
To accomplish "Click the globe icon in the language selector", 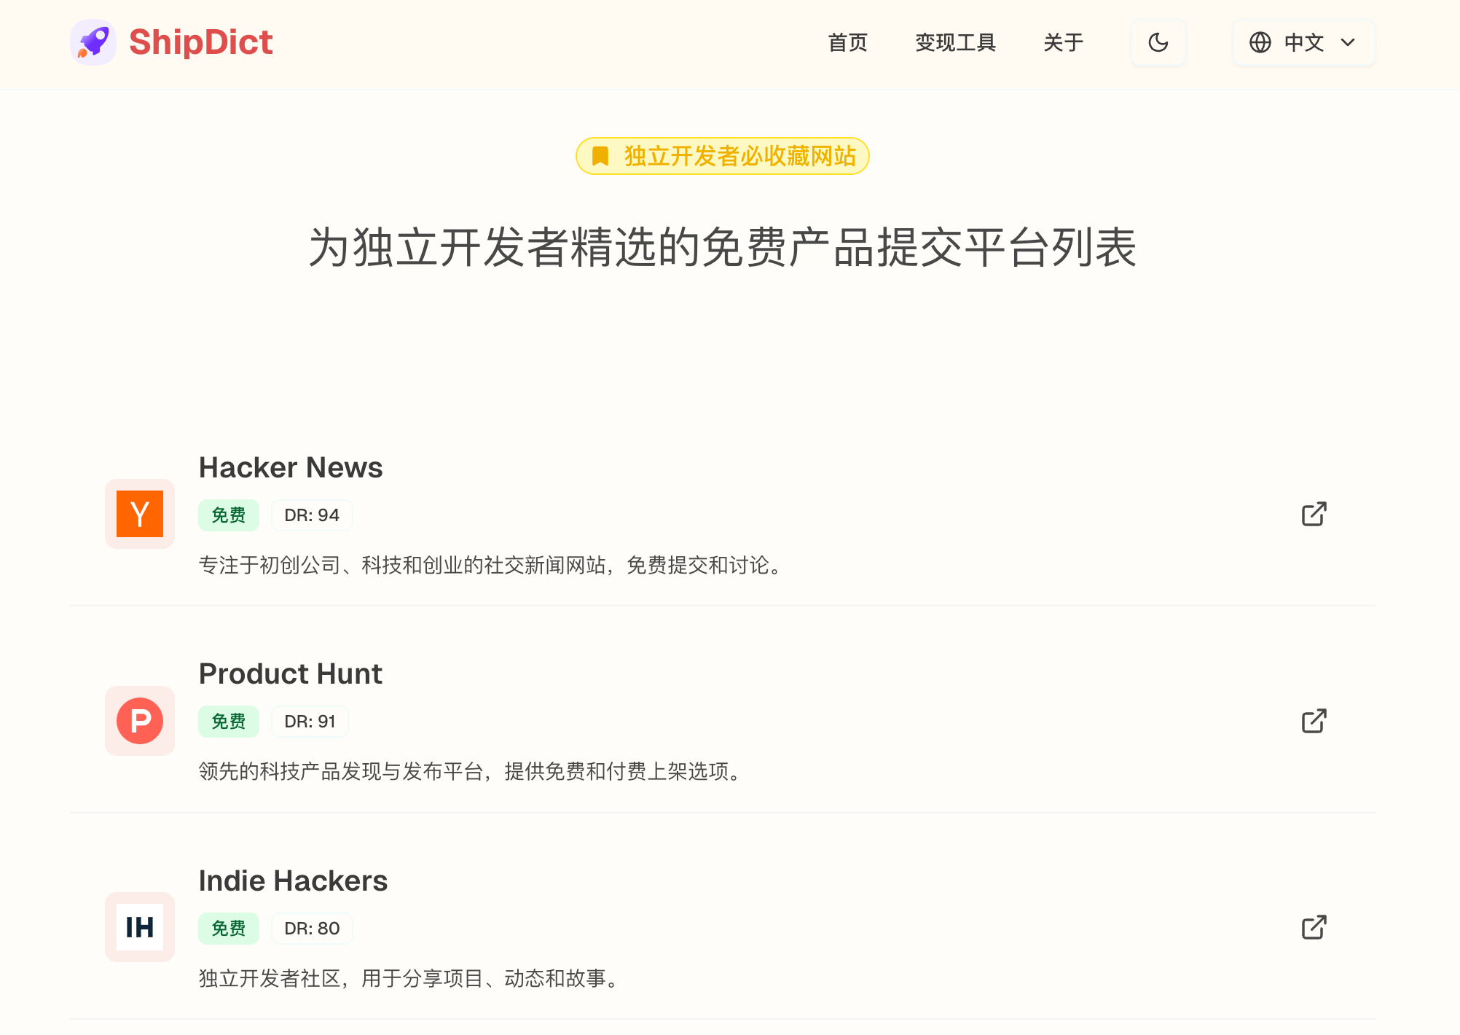I will point(1260,42).
